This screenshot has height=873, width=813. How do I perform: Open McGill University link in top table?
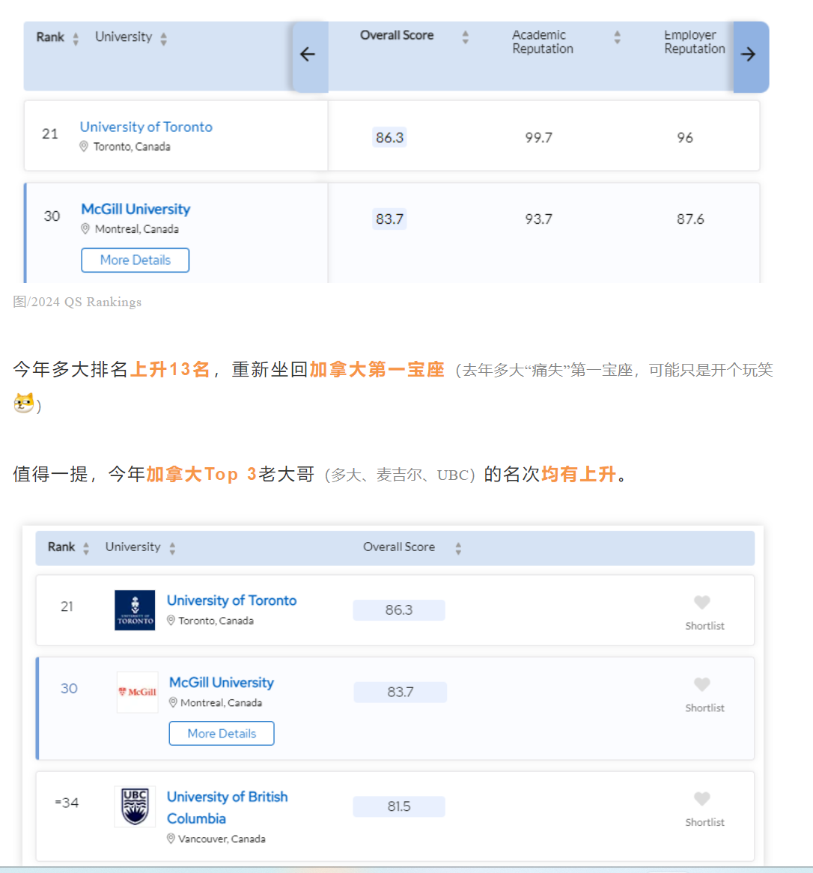coord(135,210)
